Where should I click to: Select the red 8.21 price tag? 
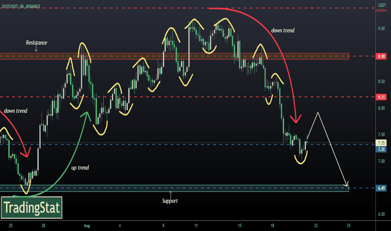coord(381,97)
